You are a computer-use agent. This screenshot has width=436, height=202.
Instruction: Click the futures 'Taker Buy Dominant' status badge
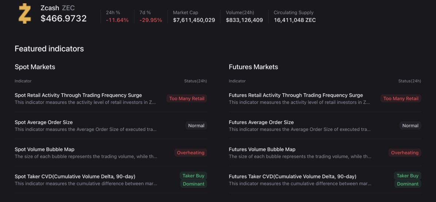tap(408, 180)
